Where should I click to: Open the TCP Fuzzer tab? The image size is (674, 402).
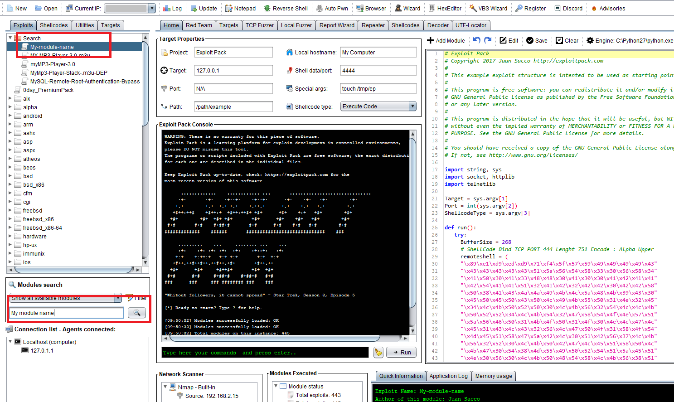pyautogui.click(x=260, y=25)
